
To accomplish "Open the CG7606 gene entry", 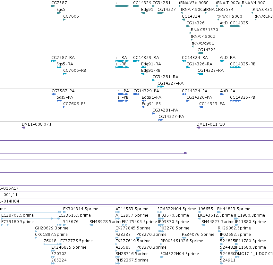I will (71, 16).
